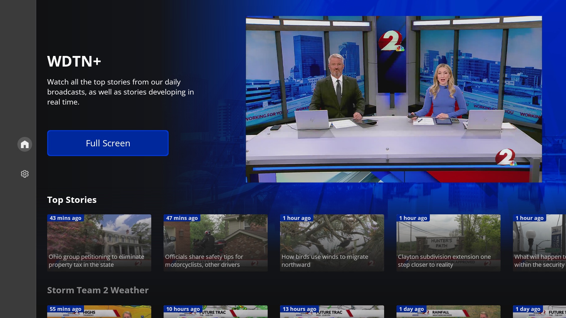Screen dimensions: 566x318
Task: Open the Settings gear icon
Action: [25, 174]
